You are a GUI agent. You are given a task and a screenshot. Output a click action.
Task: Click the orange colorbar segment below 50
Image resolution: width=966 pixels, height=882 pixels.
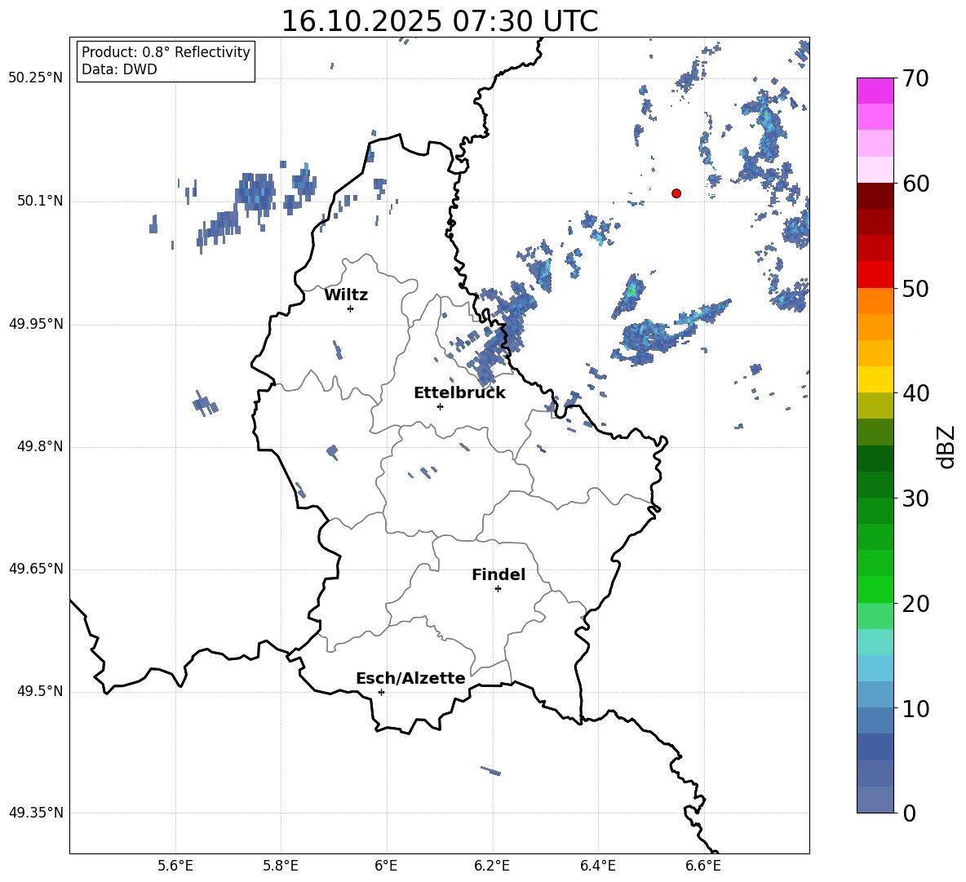click(x=875, y=300)
